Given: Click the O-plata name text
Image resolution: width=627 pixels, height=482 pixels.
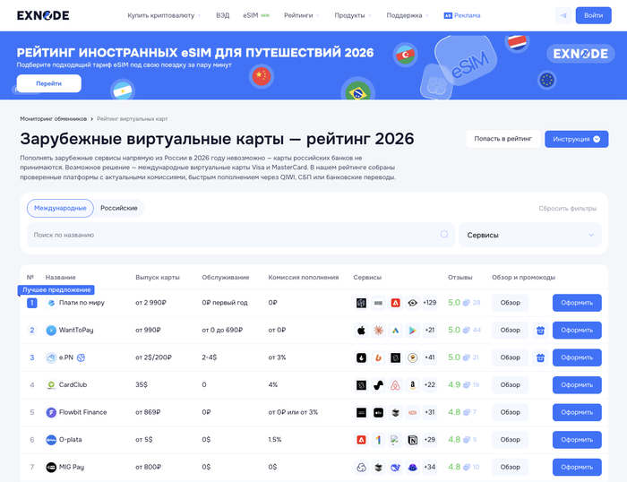Looking at the screenshot, I should 71,440.
